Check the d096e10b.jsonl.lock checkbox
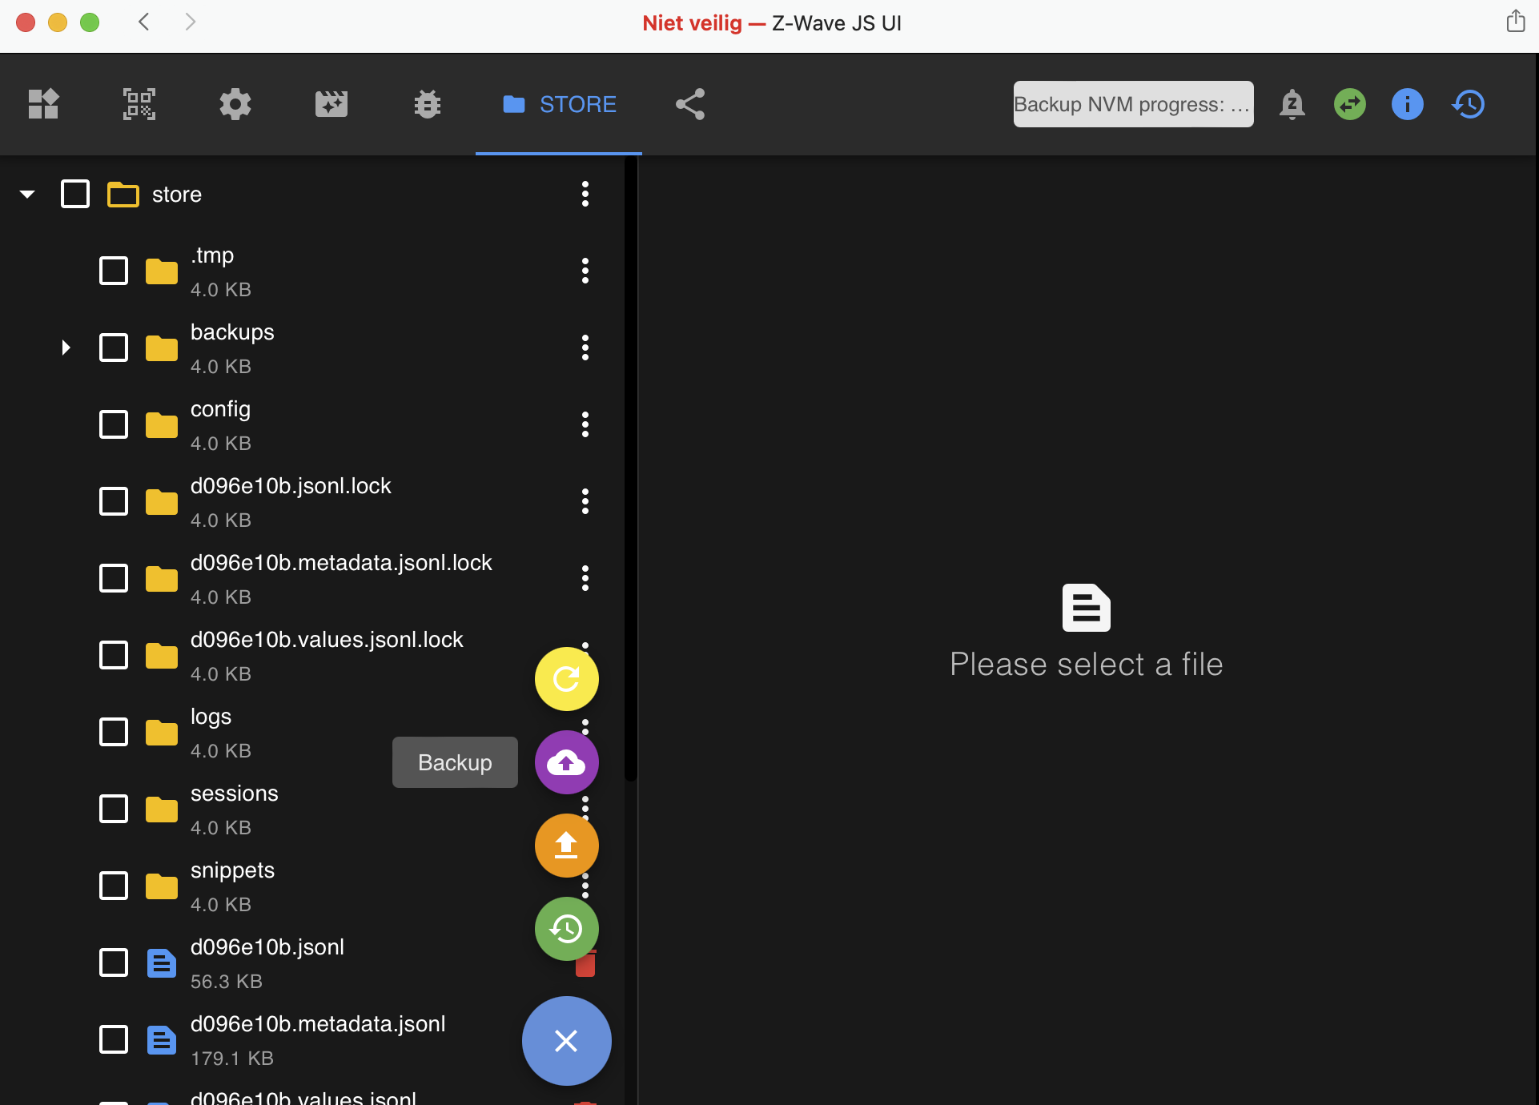This screenshot has width=1539, height=1105. [114, 501]
